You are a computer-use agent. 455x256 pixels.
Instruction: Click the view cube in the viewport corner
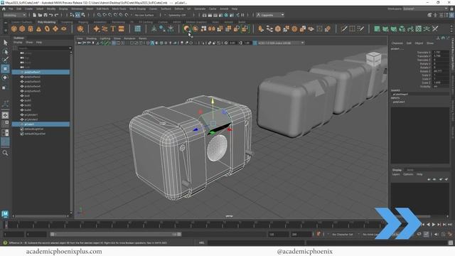coord(374,59)
